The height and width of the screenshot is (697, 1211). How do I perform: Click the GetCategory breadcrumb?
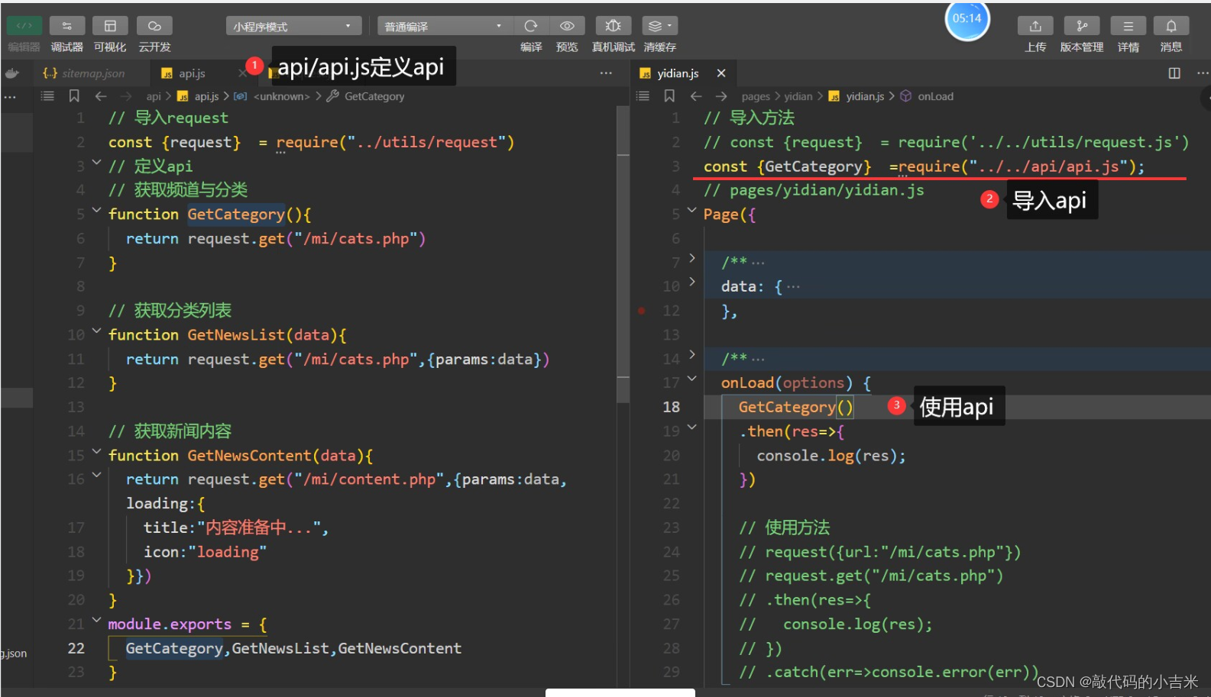click(x=374, y=96)
